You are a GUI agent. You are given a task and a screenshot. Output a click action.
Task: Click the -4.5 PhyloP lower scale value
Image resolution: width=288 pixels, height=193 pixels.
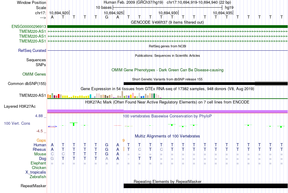click(x=39, y=131)
